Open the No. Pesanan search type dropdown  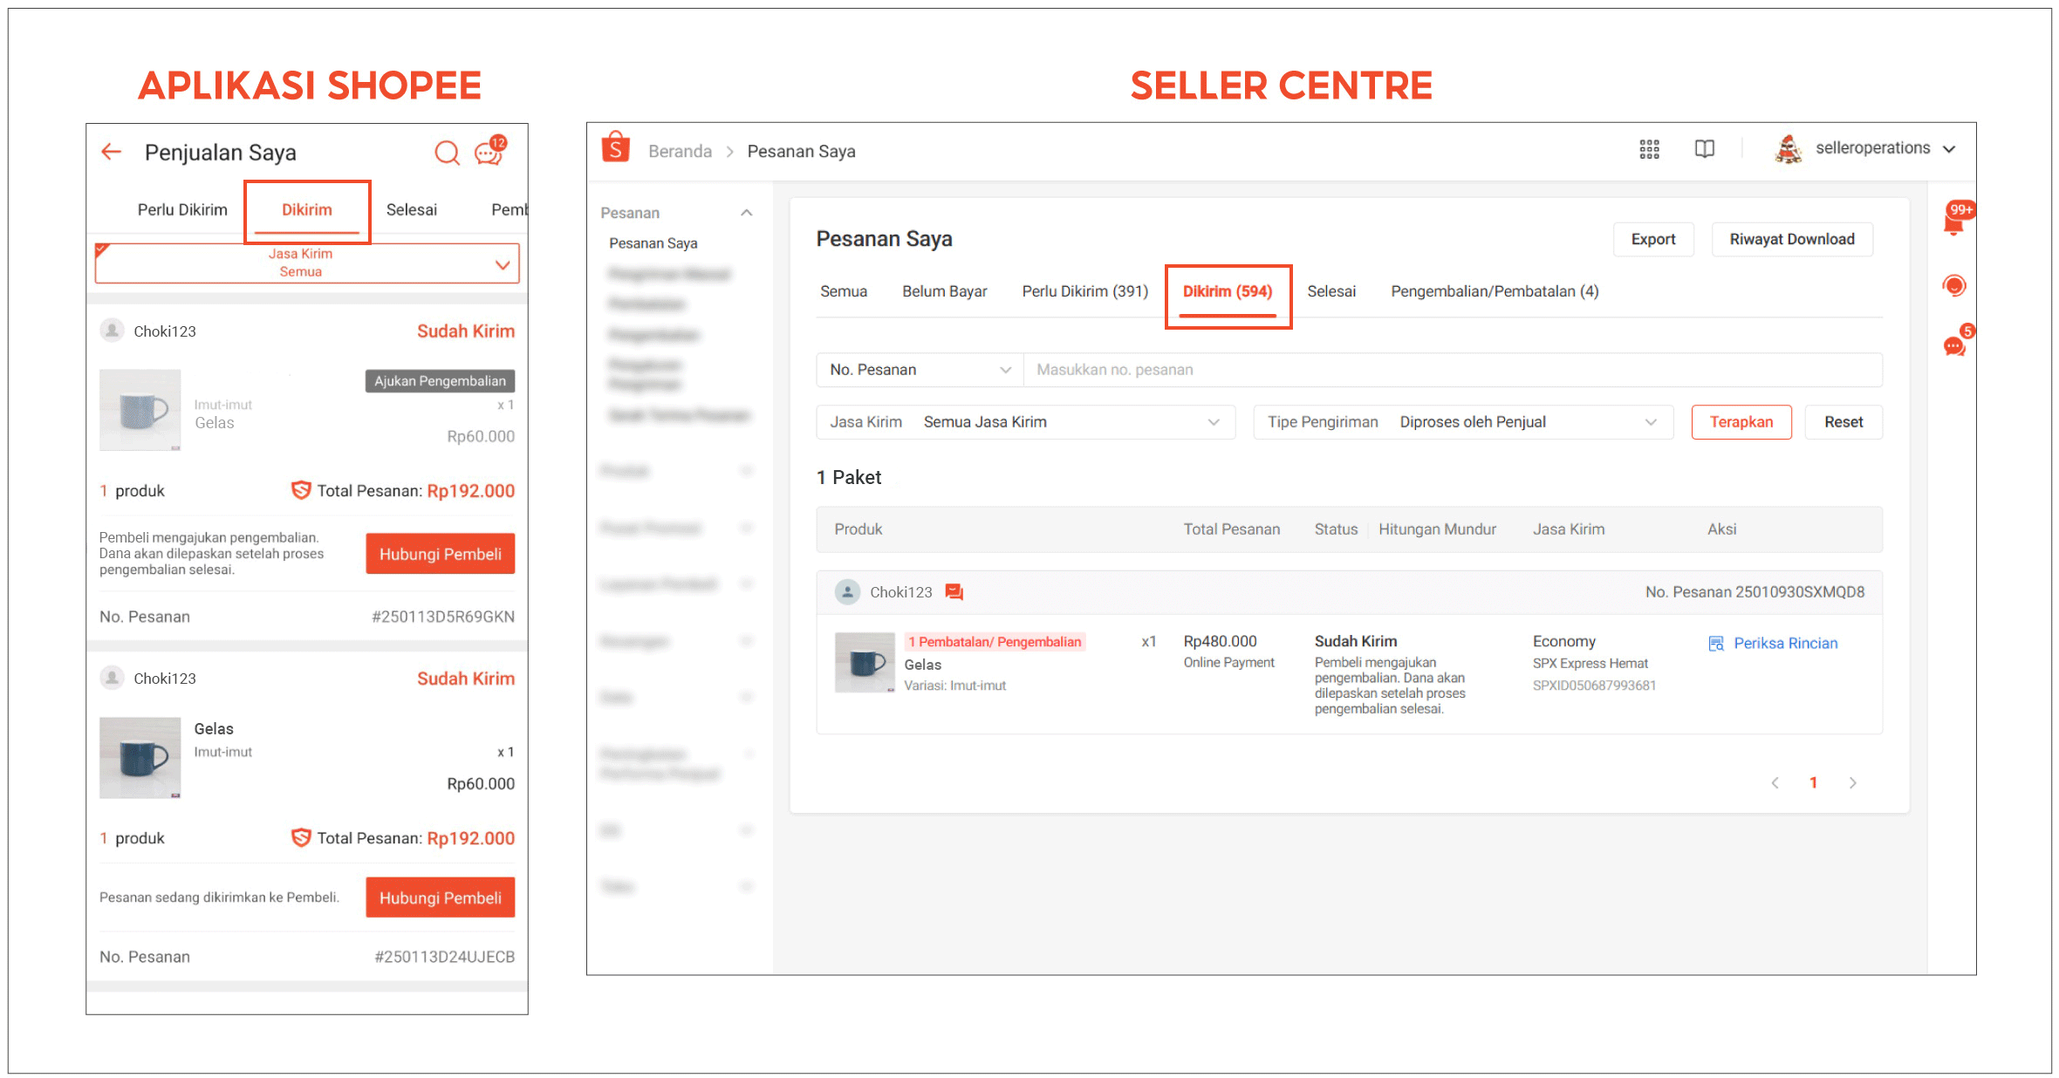919,370
